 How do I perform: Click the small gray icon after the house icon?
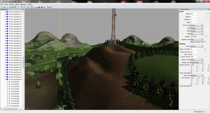tap(34, 7)
